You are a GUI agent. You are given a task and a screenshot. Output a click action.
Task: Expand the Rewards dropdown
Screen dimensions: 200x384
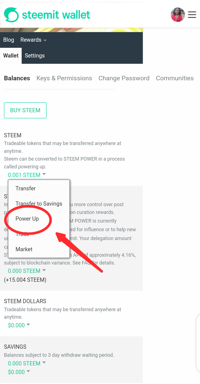[33, 40]
